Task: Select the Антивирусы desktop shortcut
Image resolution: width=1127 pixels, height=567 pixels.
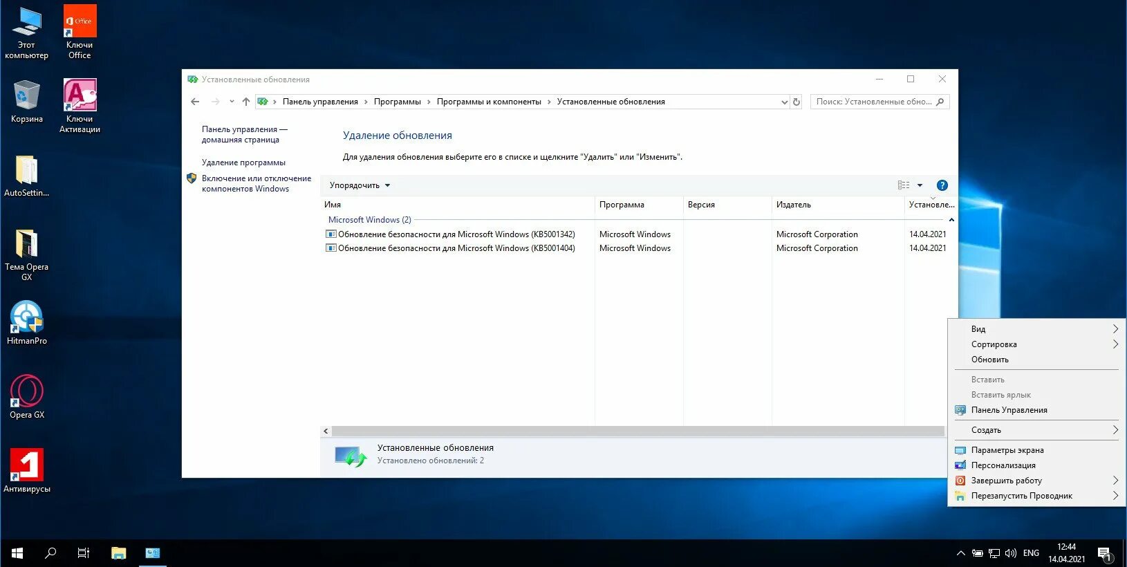Action: [x=26, y=471]
